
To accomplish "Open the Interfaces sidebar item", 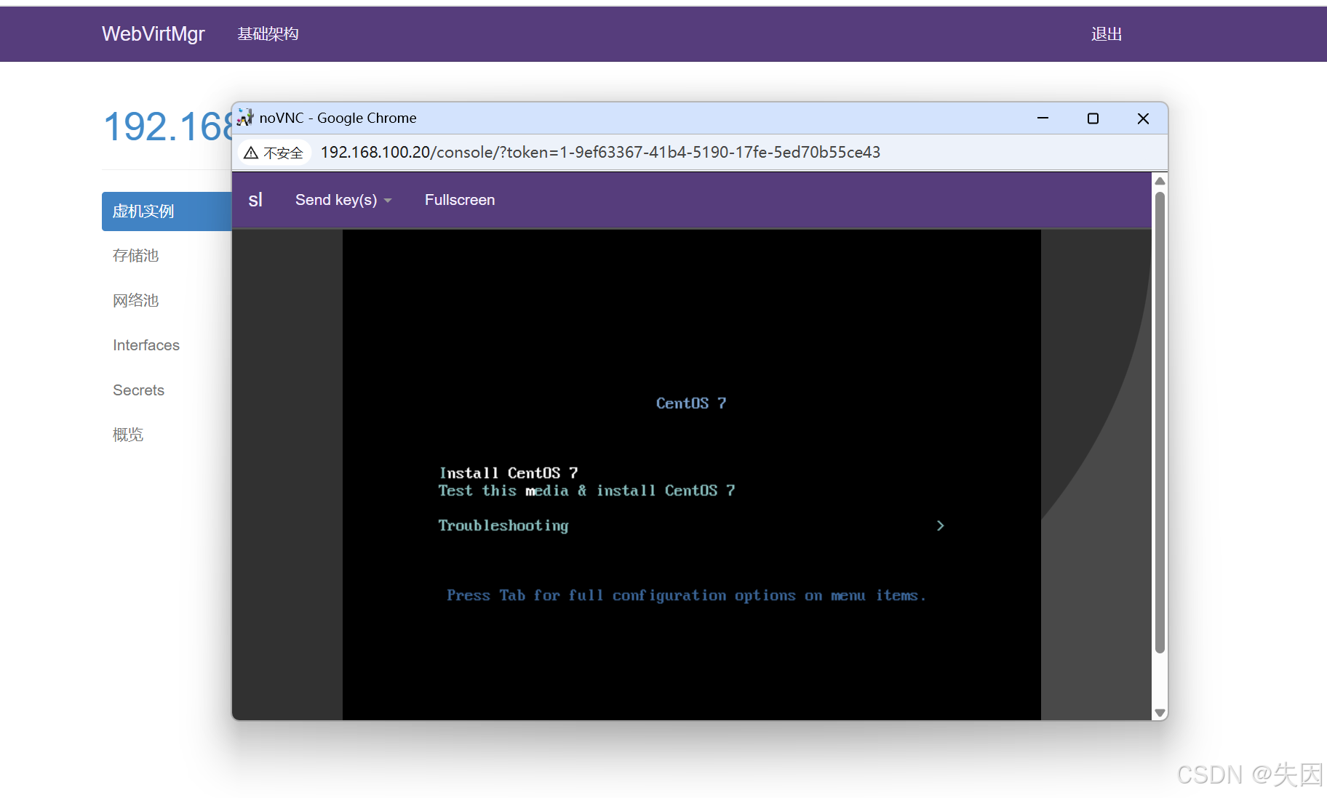I will [146, 345].
